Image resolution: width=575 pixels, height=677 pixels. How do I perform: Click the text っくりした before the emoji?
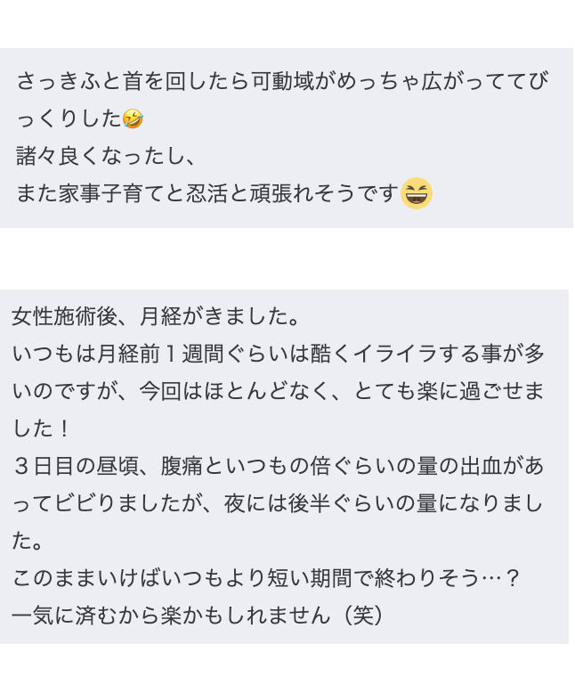69,118
